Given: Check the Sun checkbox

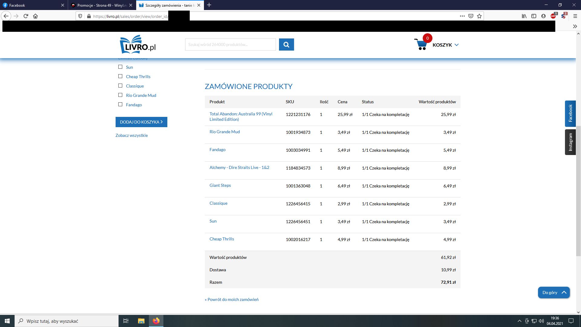Looking at the screenshot, I should tap(120, 67).
